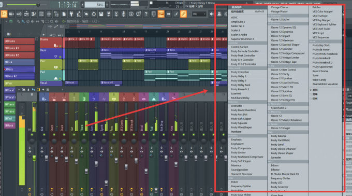Choose Vintage Chorus plugin entry
The image size is (352, 196).
click(x=279, y=7)
